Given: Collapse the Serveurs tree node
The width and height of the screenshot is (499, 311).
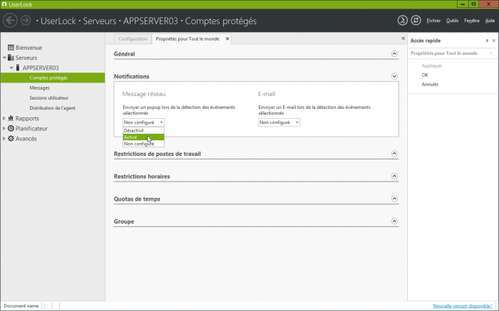Looking at the screenshot, I should (4, 58).
